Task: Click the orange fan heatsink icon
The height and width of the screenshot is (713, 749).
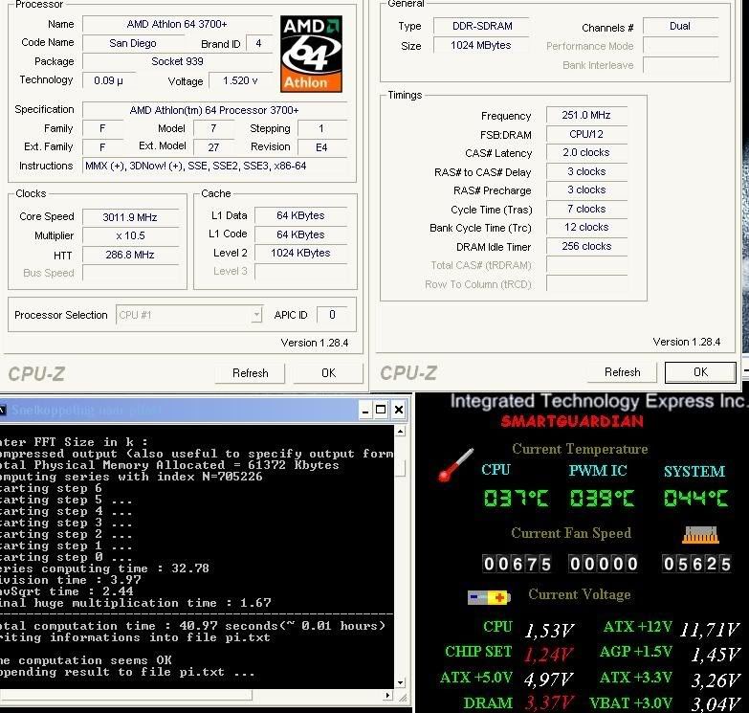Action: pos(700,535)
